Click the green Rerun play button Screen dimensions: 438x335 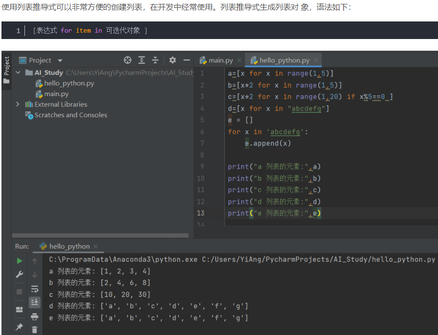pyautogui.click(x=19, y=261)
